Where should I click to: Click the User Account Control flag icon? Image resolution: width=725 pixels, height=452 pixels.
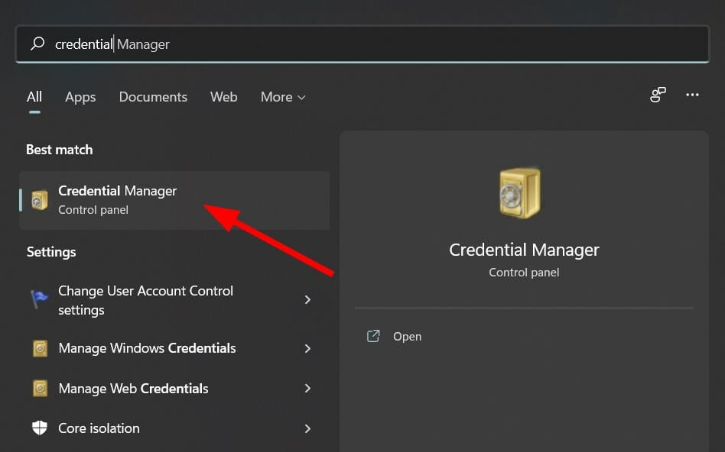pos(39,299)
